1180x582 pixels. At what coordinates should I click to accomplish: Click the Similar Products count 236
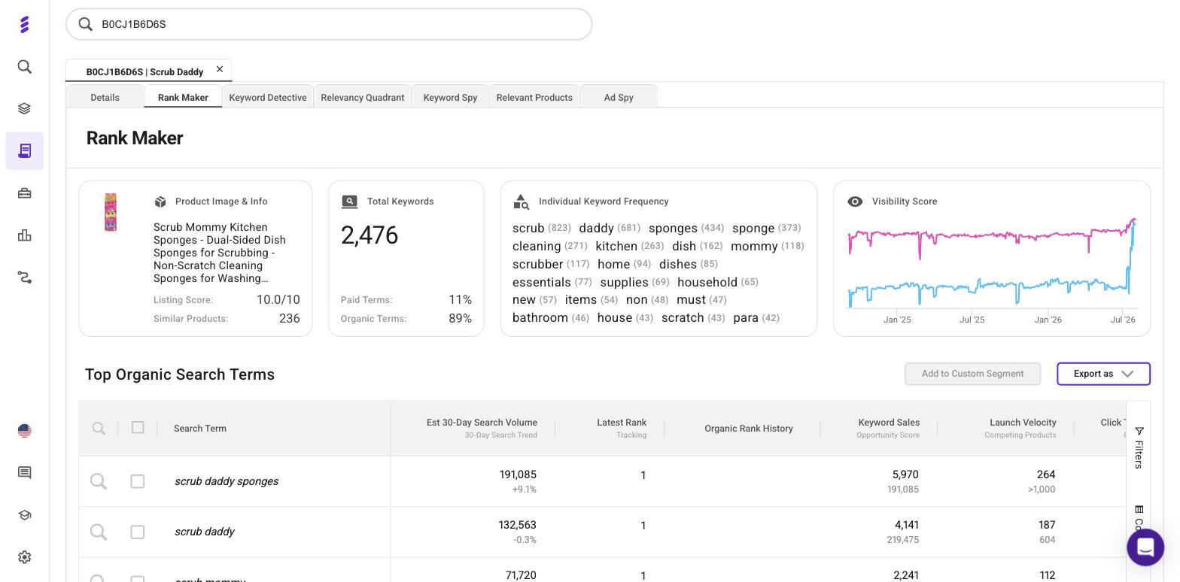pos(290,318)
